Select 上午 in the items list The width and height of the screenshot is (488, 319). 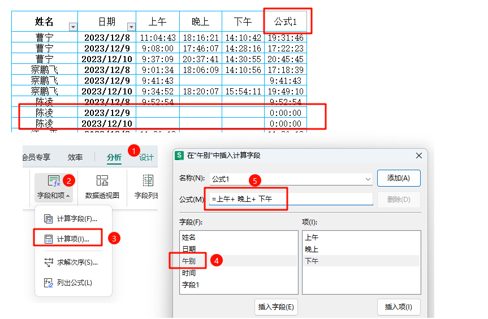pyautogui.click(x=361, y=238)
